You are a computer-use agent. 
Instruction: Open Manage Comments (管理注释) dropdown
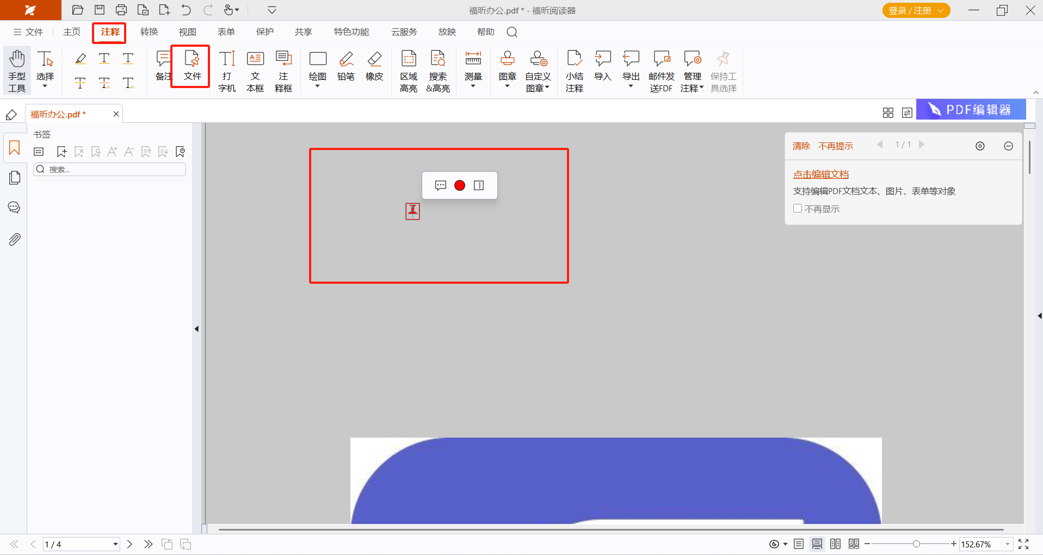coord(701,88)
